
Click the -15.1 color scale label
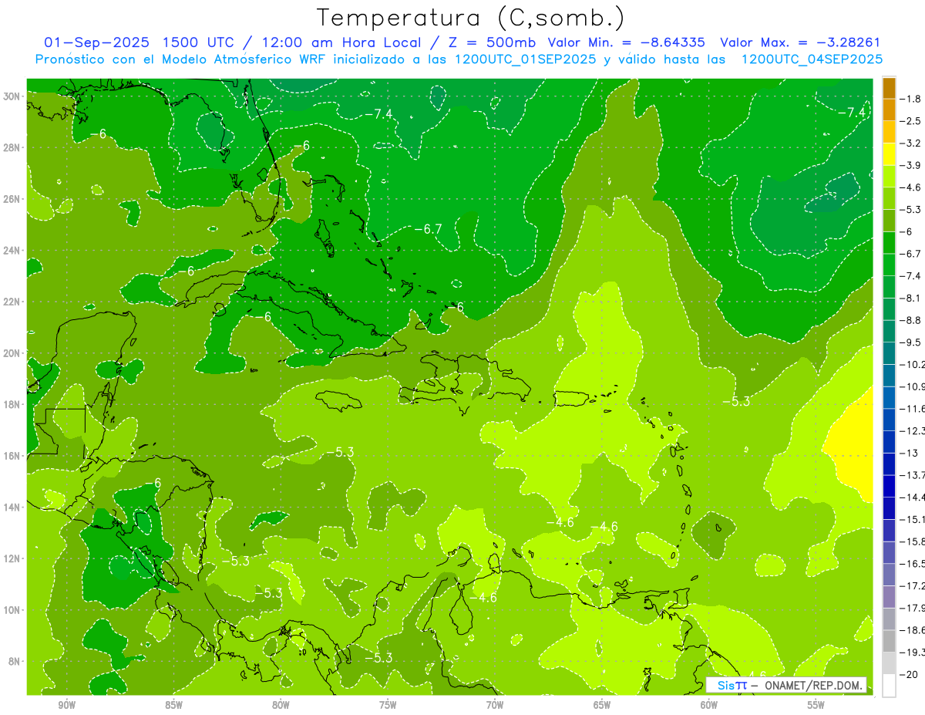pos(912,519)
